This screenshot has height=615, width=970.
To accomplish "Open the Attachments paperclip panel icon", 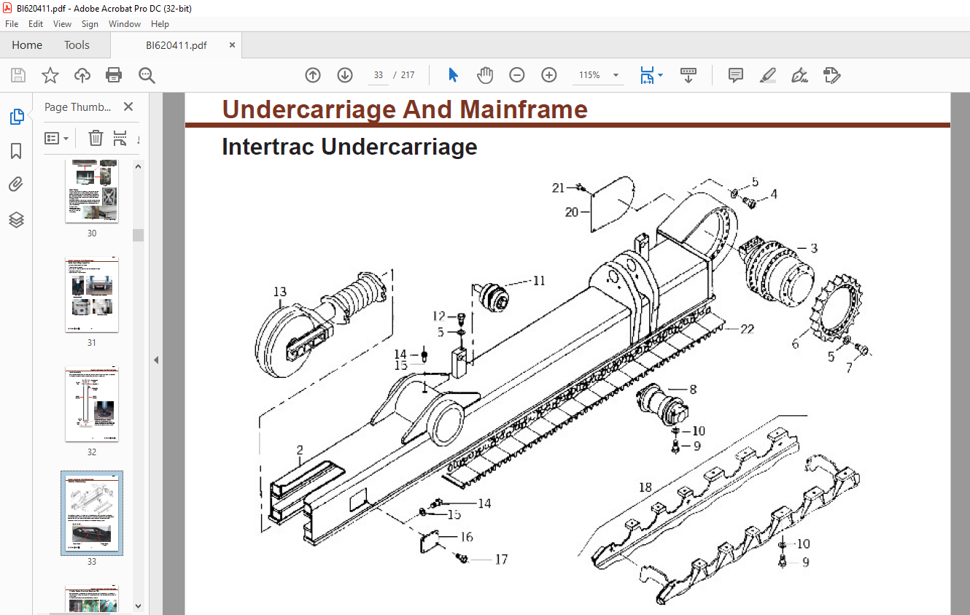I will [16, 185].
